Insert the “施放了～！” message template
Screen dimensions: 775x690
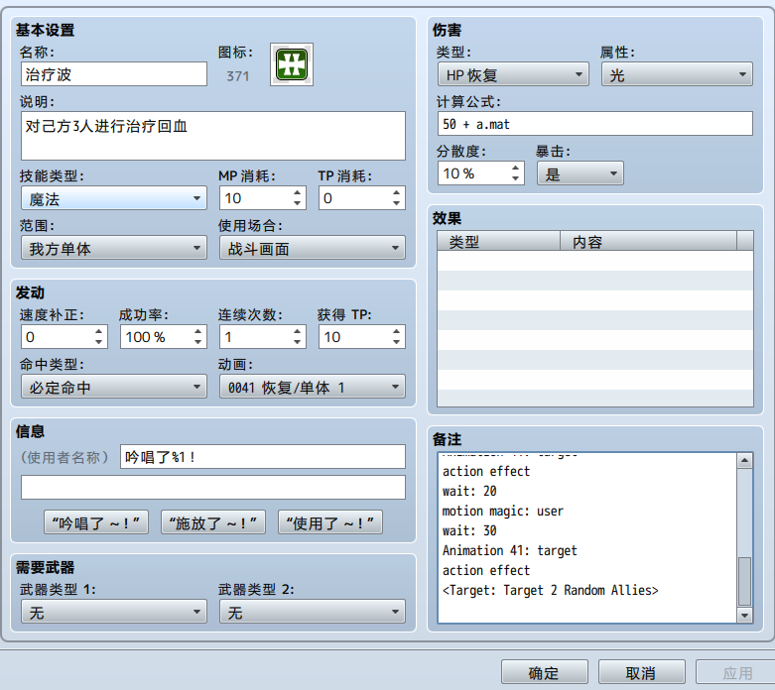[x=213, y=522]
